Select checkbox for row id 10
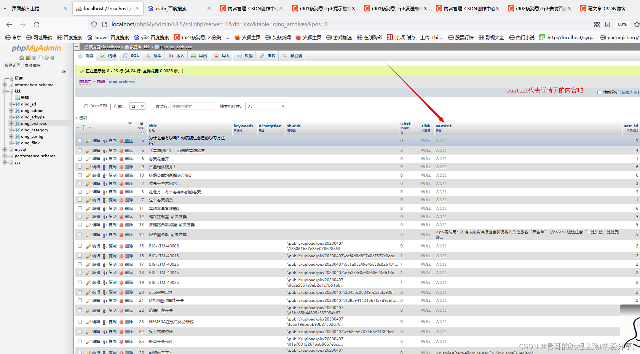The height and width of the screenshot is (354, 640). pos(80,175)
